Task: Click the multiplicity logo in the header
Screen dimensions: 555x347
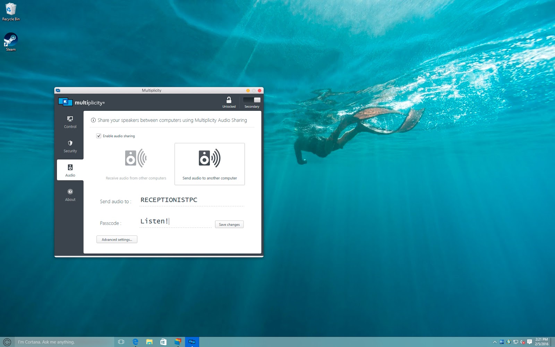Action: [82, 102]
